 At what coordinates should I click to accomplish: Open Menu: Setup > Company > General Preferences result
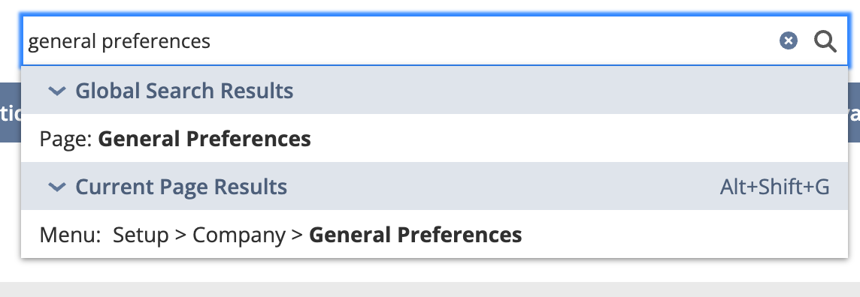(435, 235)
